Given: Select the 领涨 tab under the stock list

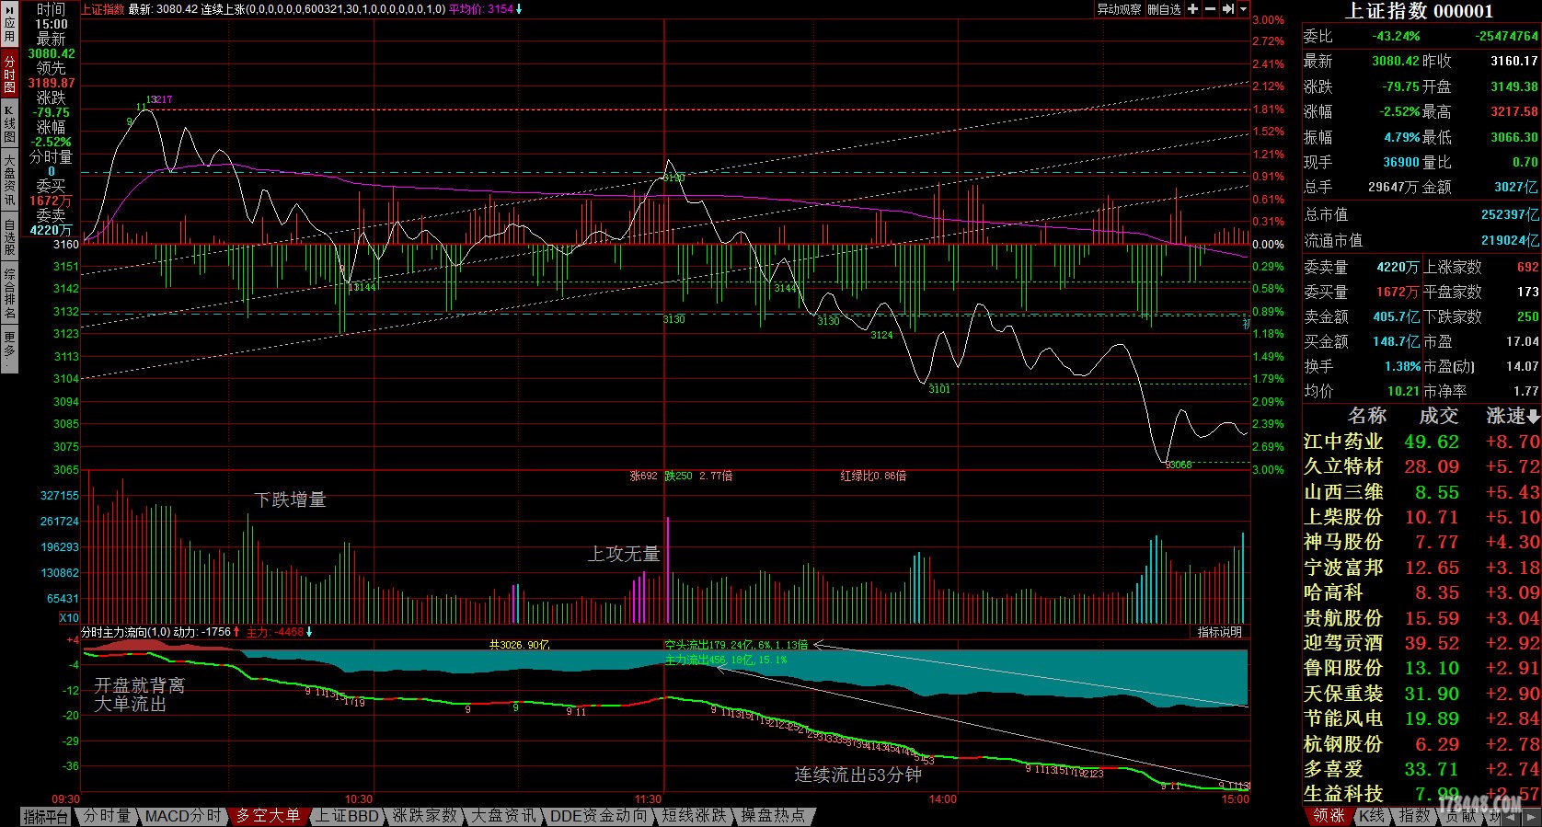Looking at the screenshot, I should 1329,816.
